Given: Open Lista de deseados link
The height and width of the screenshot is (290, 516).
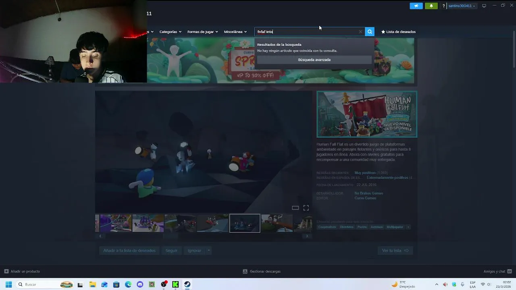Looking at the screenshot, I should click(398, 32).
